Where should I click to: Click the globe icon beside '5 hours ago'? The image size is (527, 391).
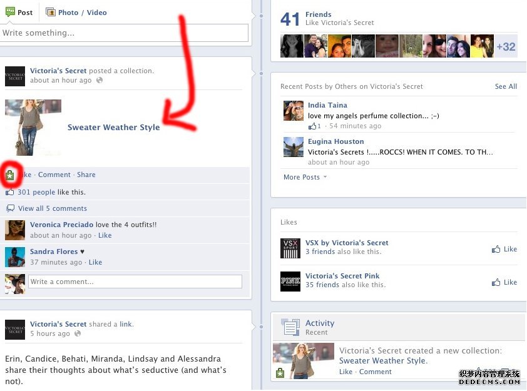tap(78, 333)
